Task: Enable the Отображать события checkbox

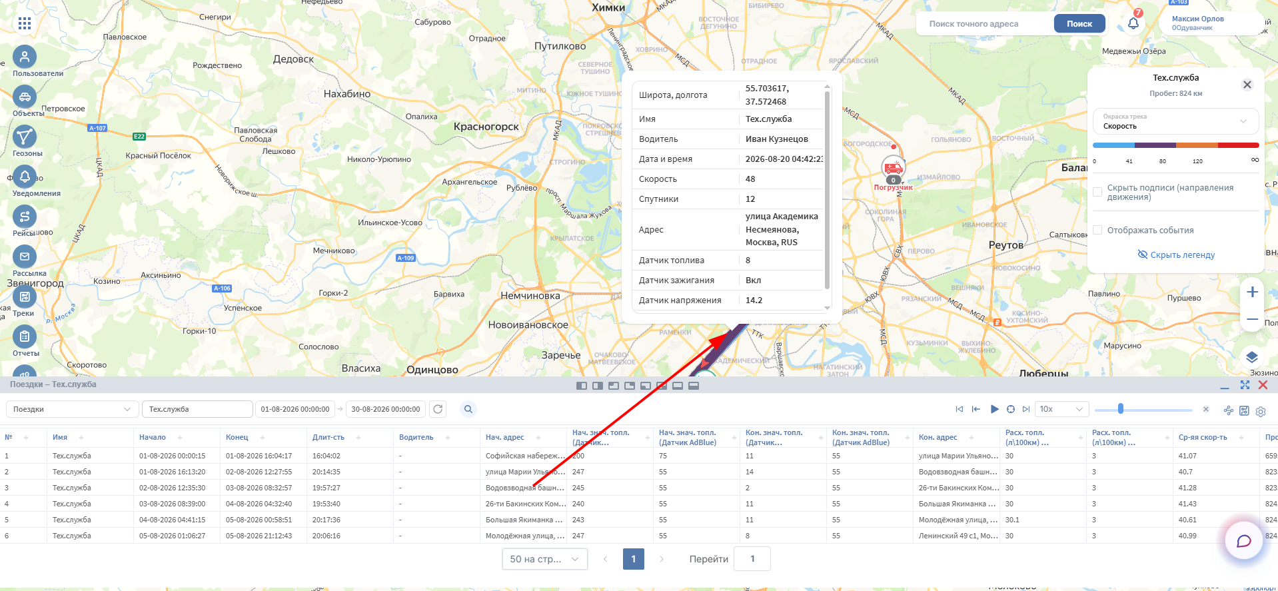Action: point(1097,230)
